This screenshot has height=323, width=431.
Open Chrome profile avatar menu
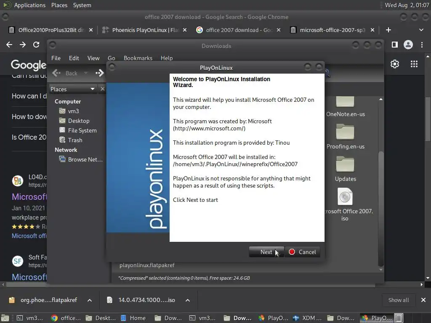point(408,45)
